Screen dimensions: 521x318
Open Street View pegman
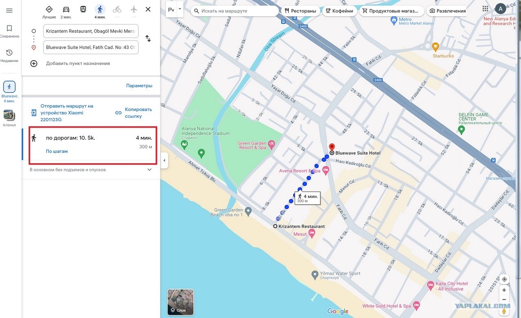504,311
